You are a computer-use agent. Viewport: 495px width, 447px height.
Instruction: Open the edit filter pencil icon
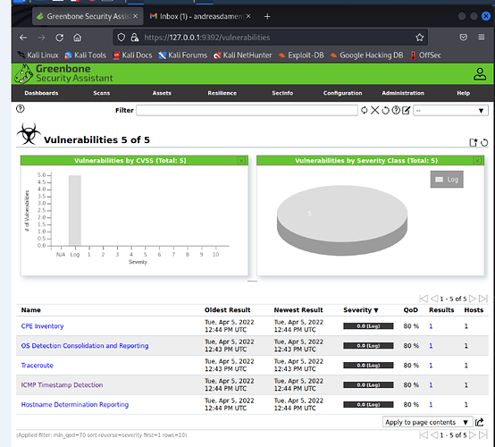(x=406, y=110)
